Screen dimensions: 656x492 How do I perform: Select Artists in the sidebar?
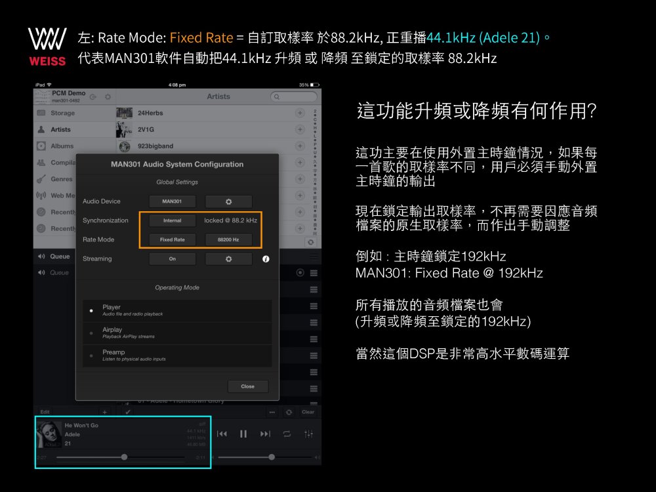pyautogui.click(x=75, y=130)
